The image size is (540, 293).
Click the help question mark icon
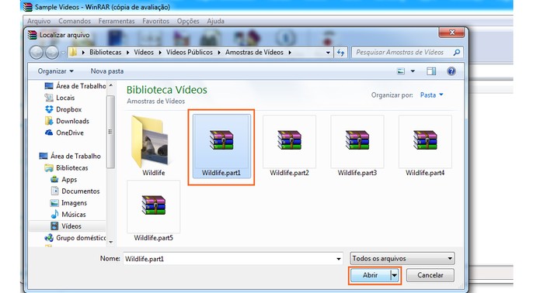(x=451, y=71)
